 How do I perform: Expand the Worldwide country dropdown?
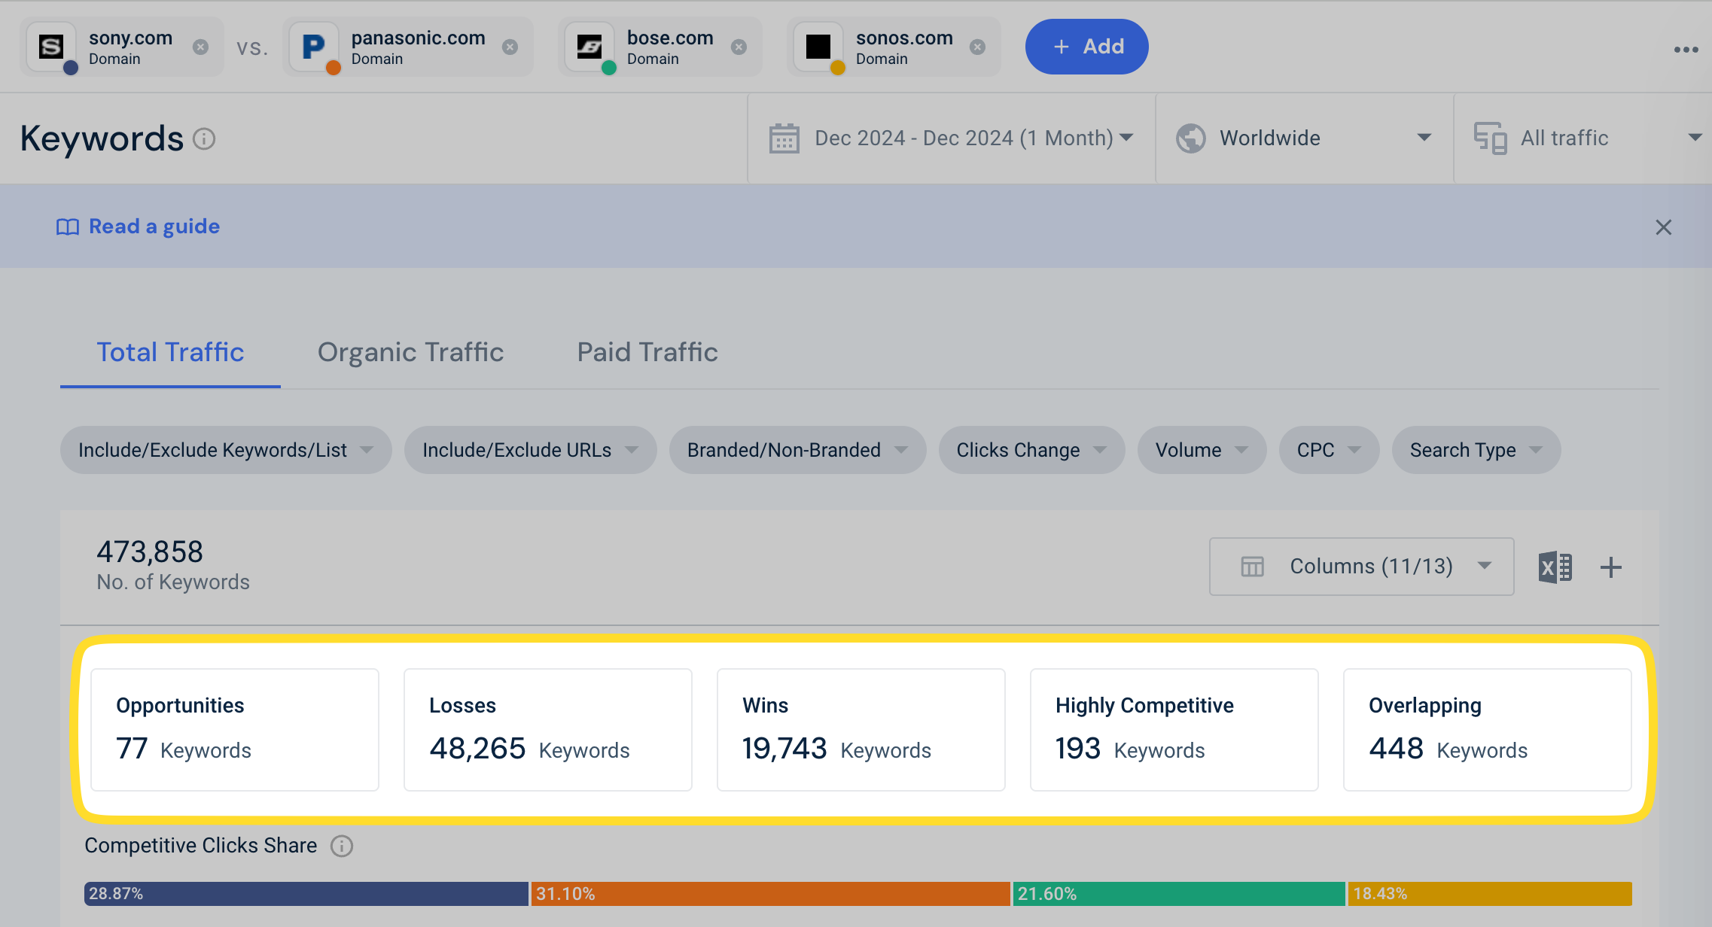[1424, 138]
